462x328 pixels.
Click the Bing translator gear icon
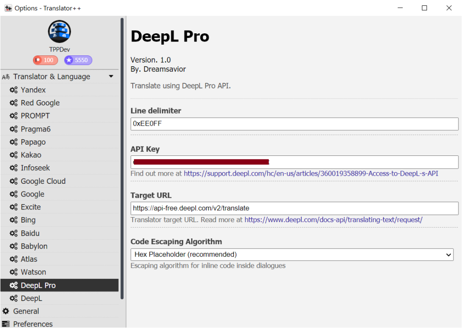[x=13, y=220]
